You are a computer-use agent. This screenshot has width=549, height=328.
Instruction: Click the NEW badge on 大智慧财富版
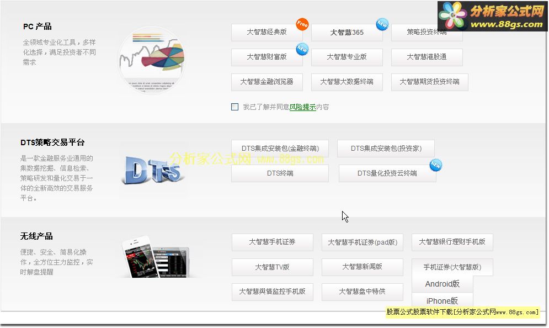(302, 49)
